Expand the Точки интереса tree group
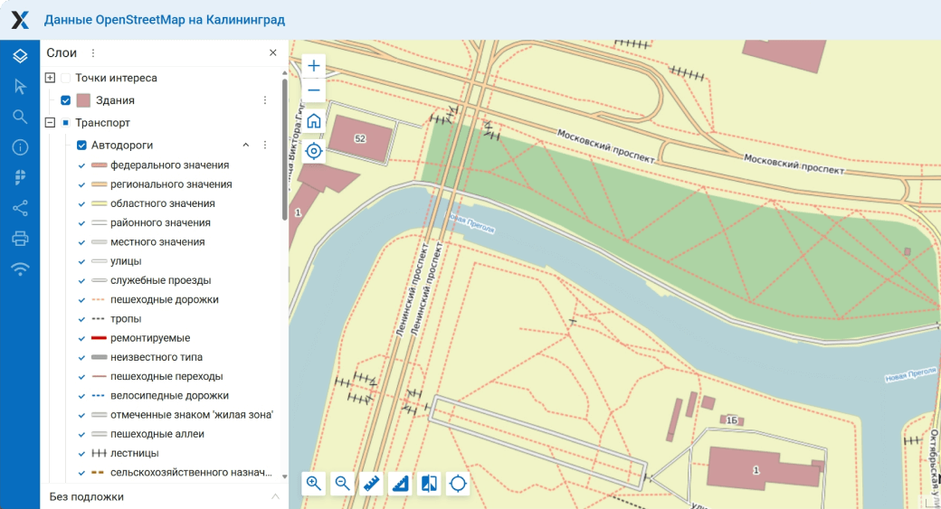 [50, 78]
